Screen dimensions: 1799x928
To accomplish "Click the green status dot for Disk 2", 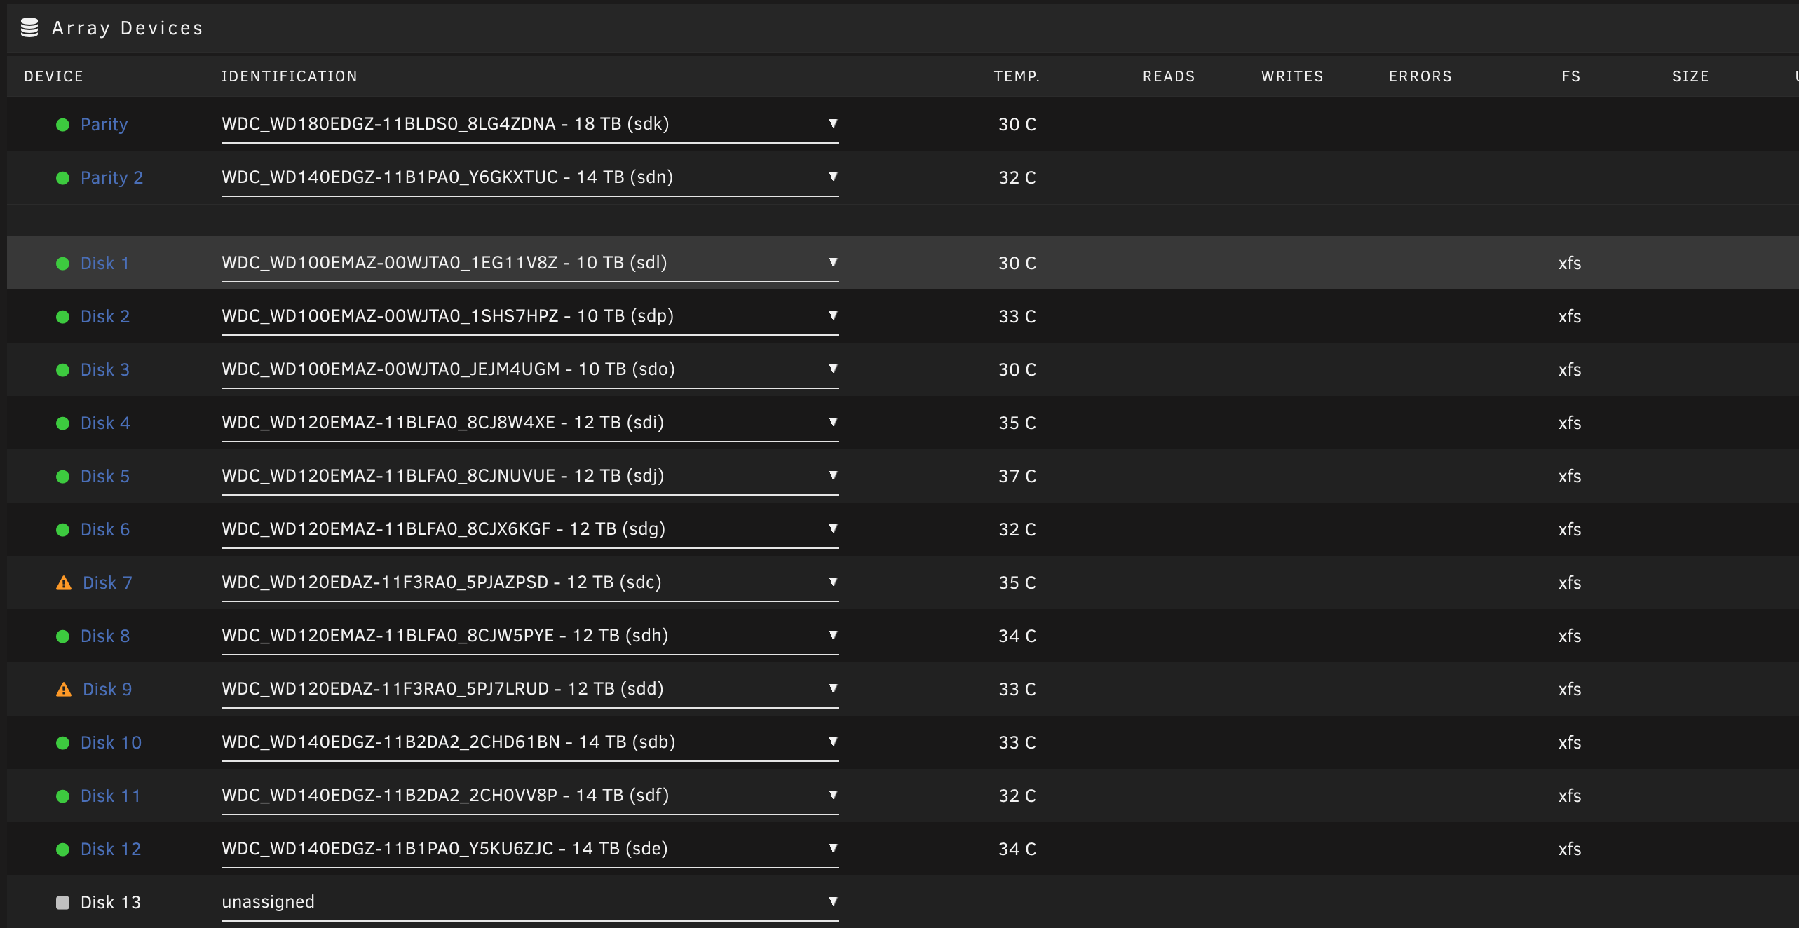I will [62, 317].
